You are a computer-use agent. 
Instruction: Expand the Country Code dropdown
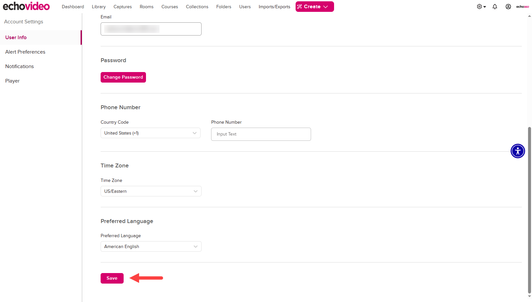point(150,133)
